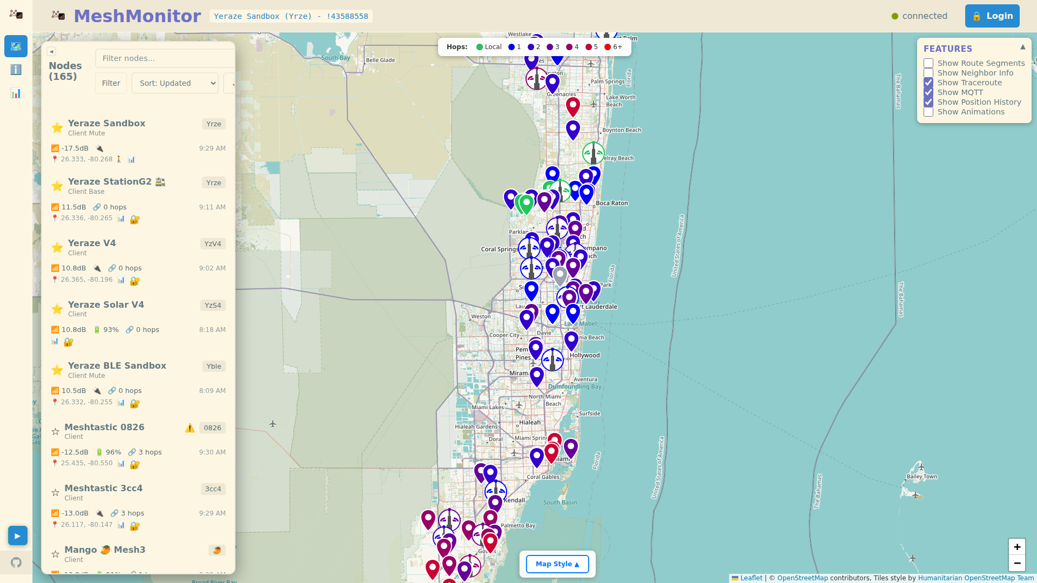1037x583 pixels.
Task: Collapse the Nodes list panel
Action: 51,51
